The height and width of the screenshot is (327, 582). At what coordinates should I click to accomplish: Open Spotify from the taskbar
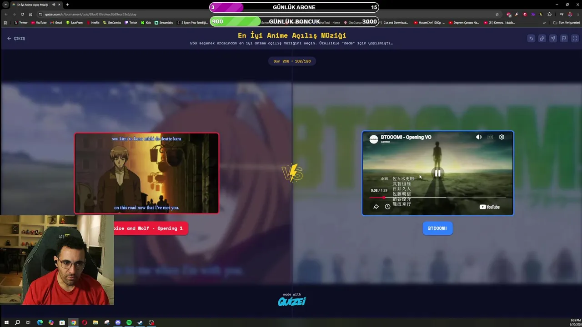click(x=129, y=322)
